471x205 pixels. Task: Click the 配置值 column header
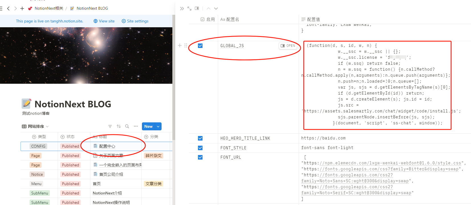[311, 19]
